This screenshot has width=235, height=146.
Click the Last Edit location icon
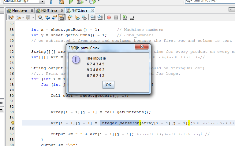(11, 17)
